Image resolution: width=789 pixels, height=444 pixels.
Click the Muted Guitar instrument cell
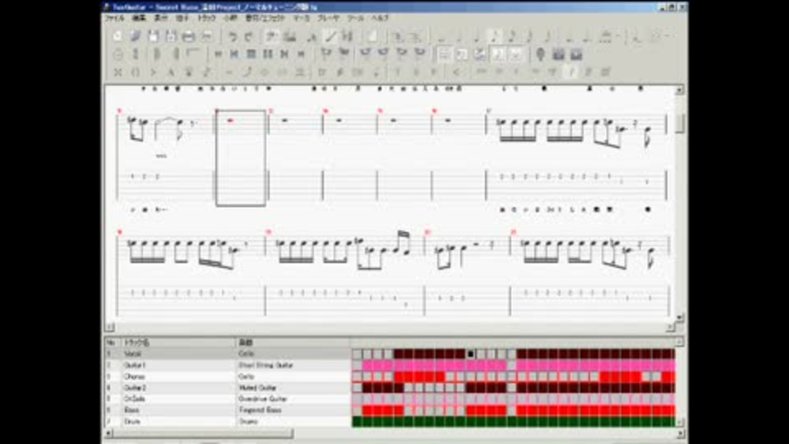click(x=293, y=387)
